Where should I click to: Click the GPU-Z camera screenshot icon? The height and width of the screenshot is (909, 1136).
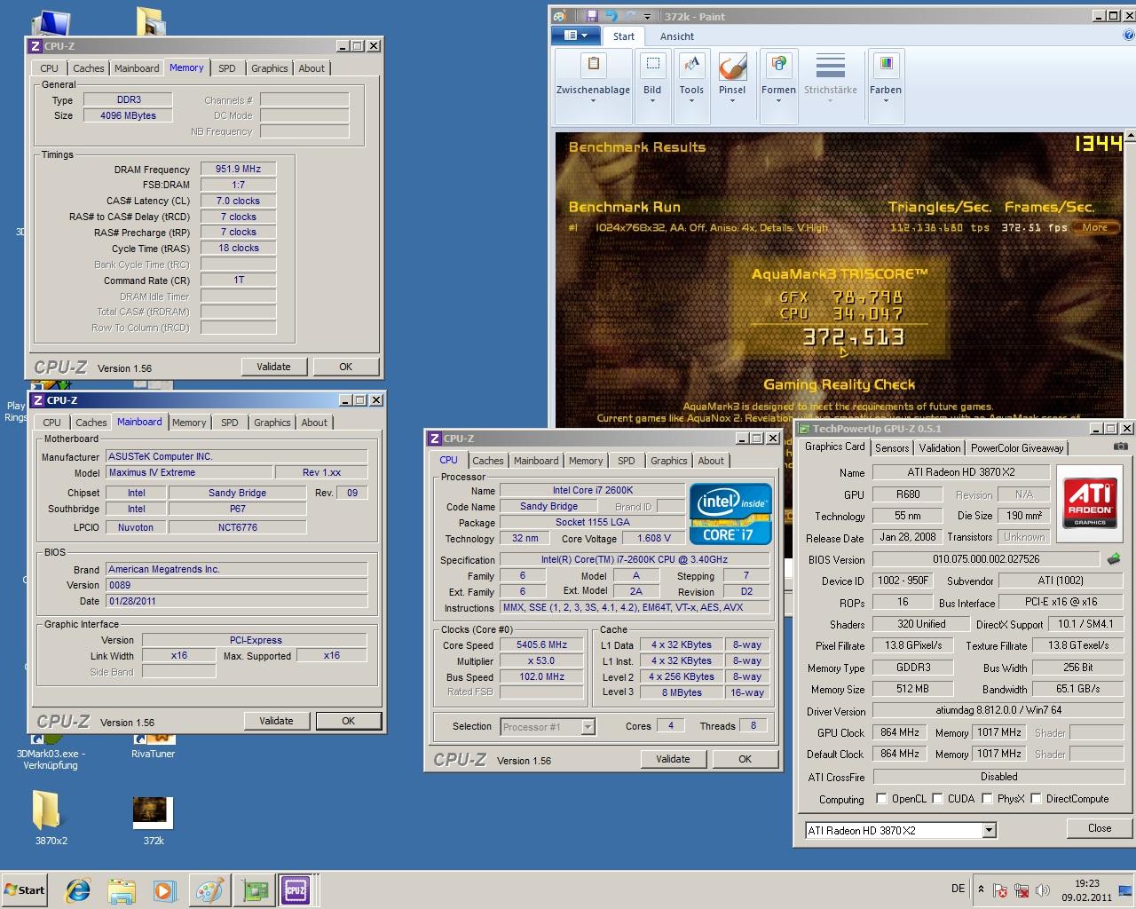[1121, 447]
